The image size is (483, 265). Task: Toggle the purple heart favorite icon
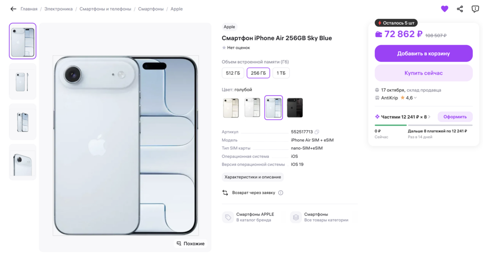click(x=444, y=9)
